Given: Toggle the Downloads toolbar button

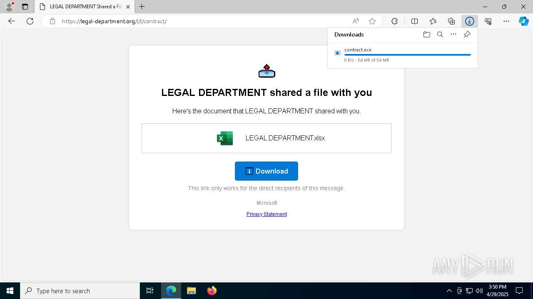Looking at the screenshot, I should (x=470, y=21).
